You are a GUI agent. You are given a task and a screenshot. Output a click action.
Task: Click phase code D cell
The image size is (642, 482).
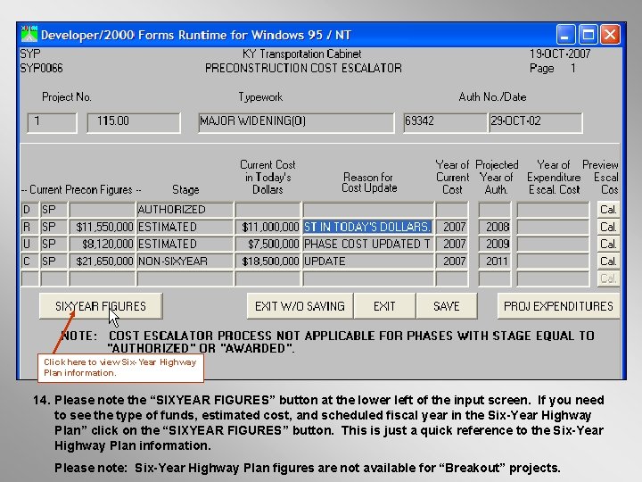(x=30, y=210)
